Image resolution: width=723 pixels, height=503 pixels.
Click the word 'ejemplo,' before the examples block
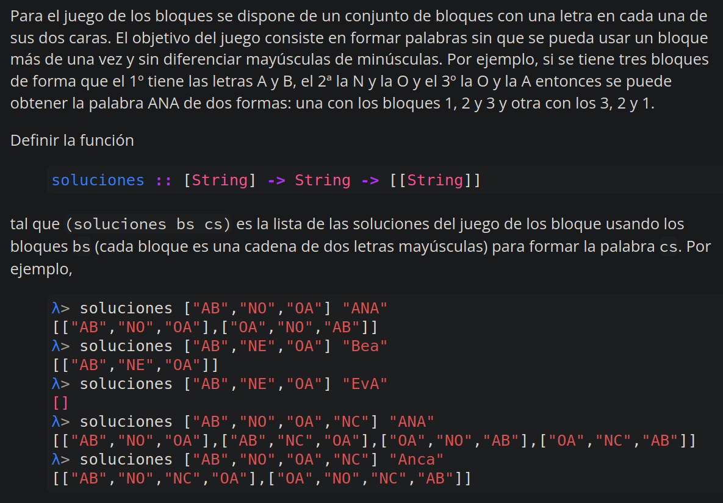tap(41, 269)
